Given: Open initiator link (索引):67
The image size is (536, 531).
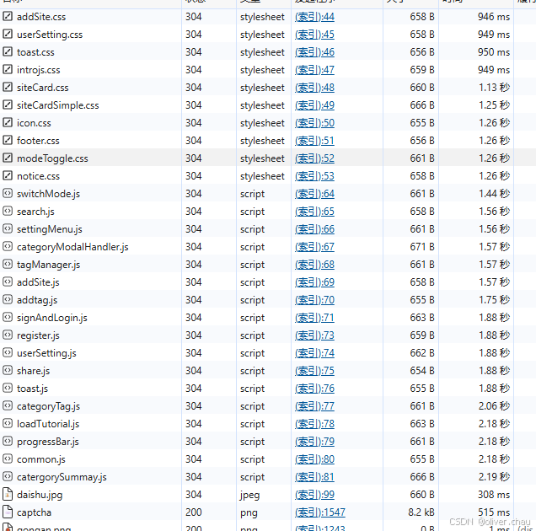Looking at the screenshot, I should click(x=314, y=247).
